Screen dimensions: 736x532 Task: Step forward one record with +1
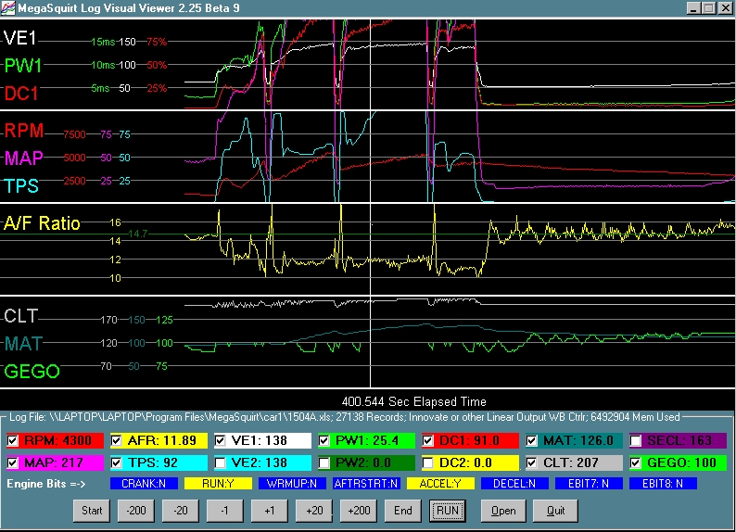[x=270, y=511]
